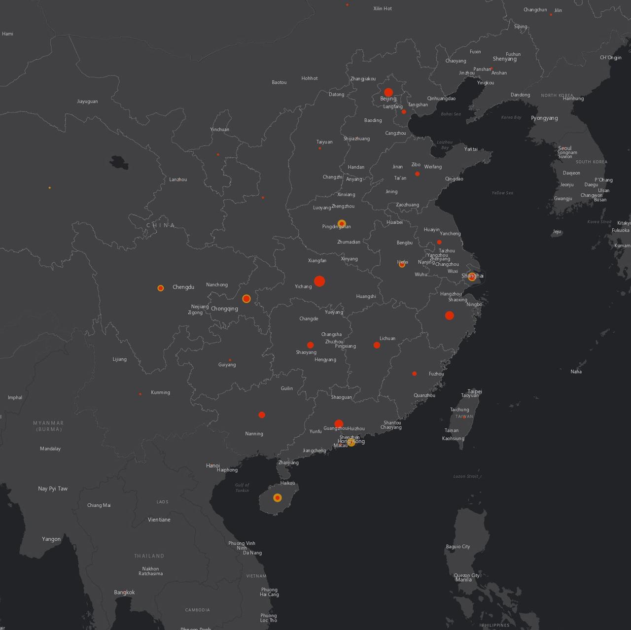
Task: Click the Chiang Mai city label
Action: tap(99, 505)
